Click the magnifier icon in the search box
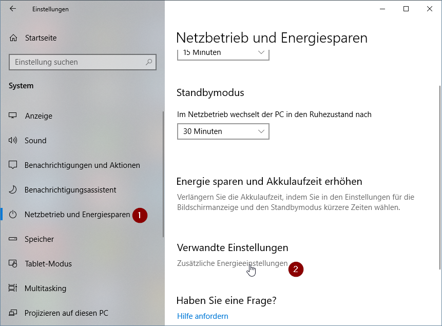The height and width of the screenshot is (326, 442). coord(149,62)
